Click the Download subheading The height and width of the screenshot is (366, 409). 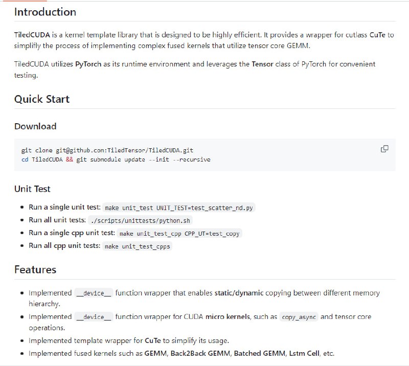(35, 126)
